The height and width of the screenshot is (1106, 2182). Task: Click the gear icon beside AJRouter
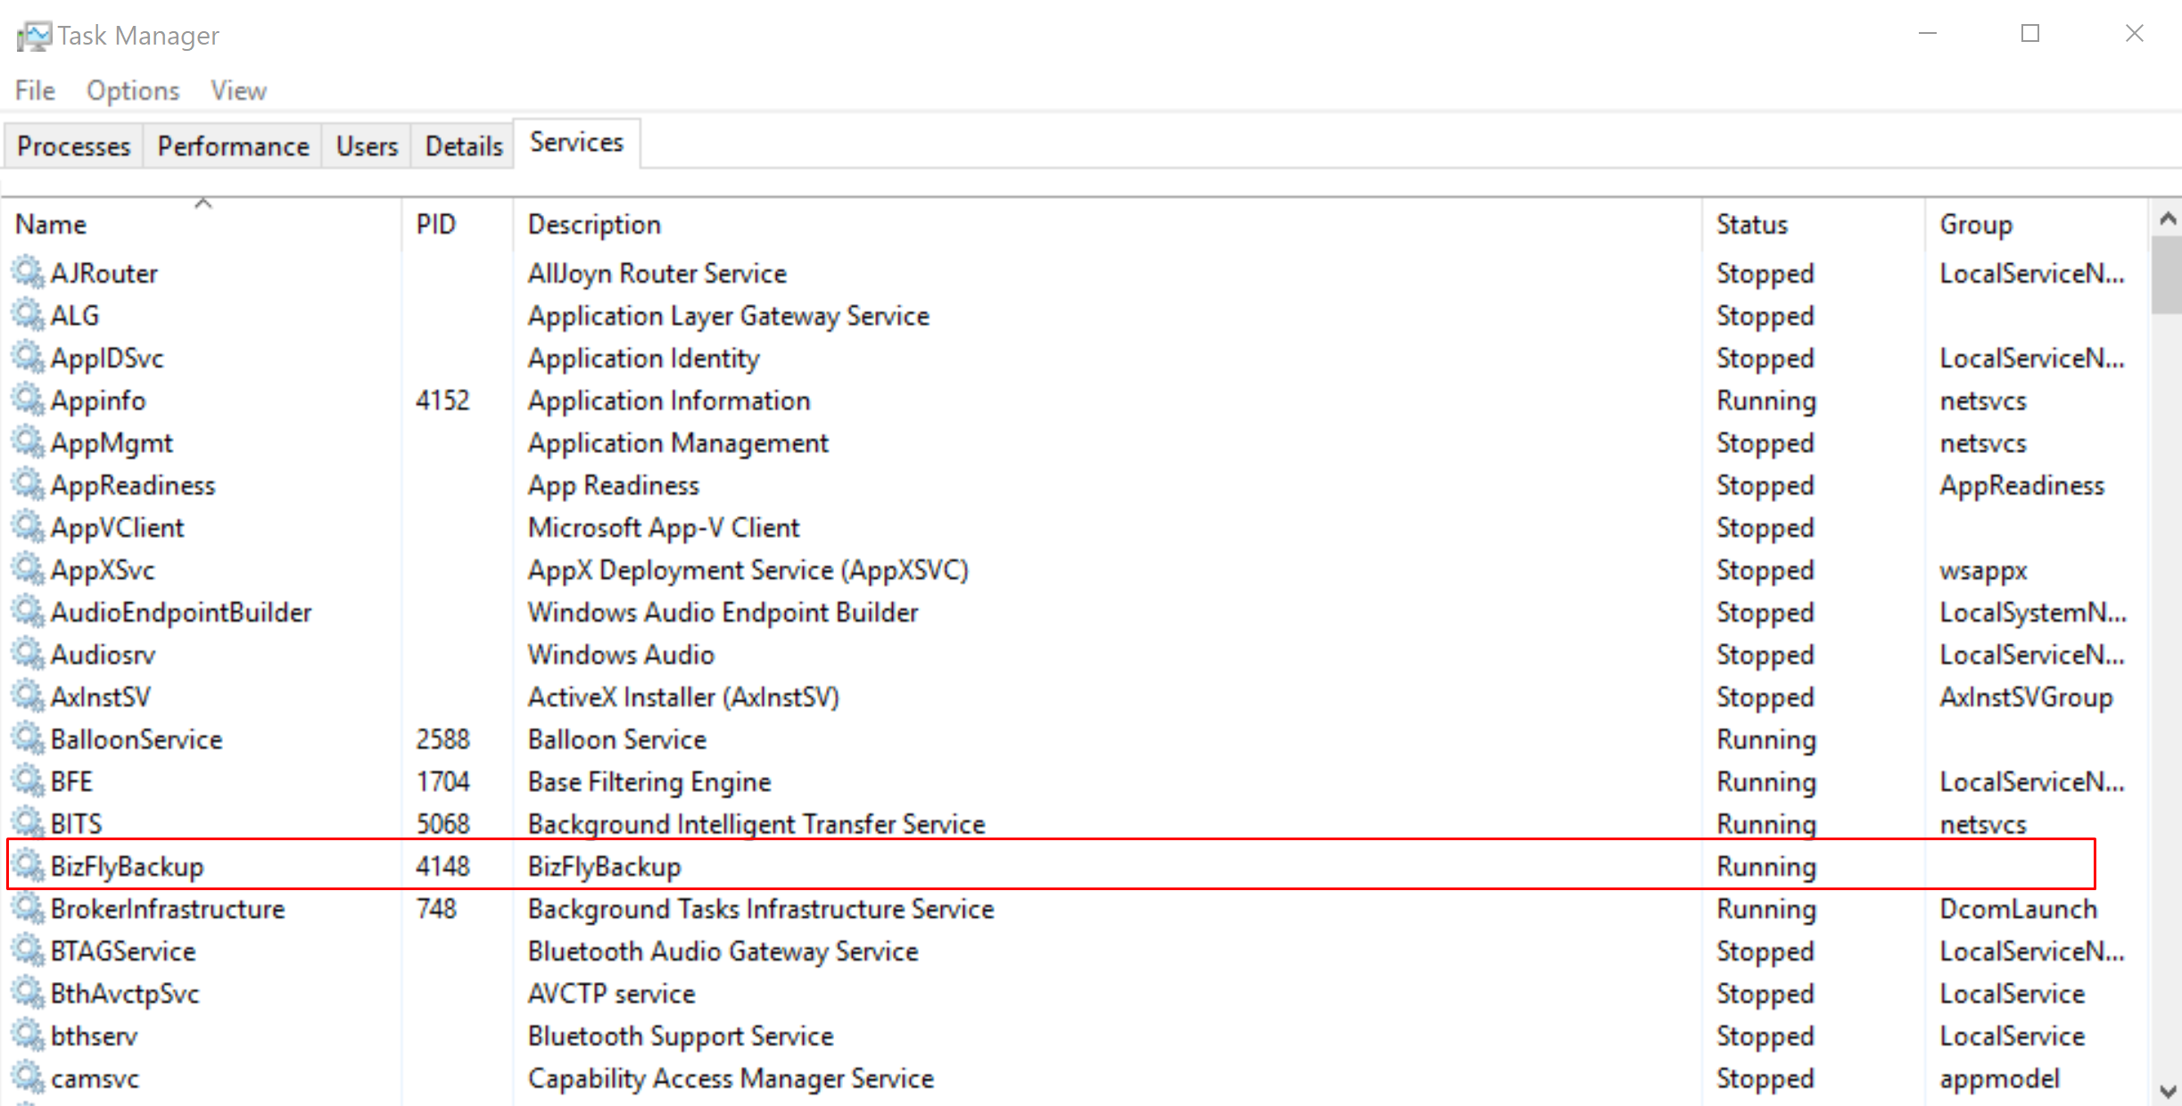pyautogui.click(x=28, y=273)
